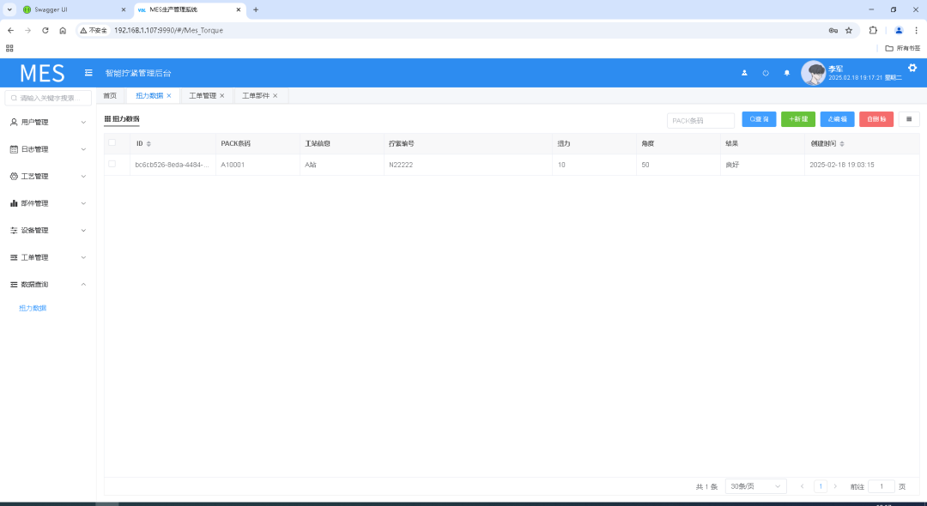The image size is (927, 506).
Task: Click the power/logout icon in header
Action: tap(766, 73)
